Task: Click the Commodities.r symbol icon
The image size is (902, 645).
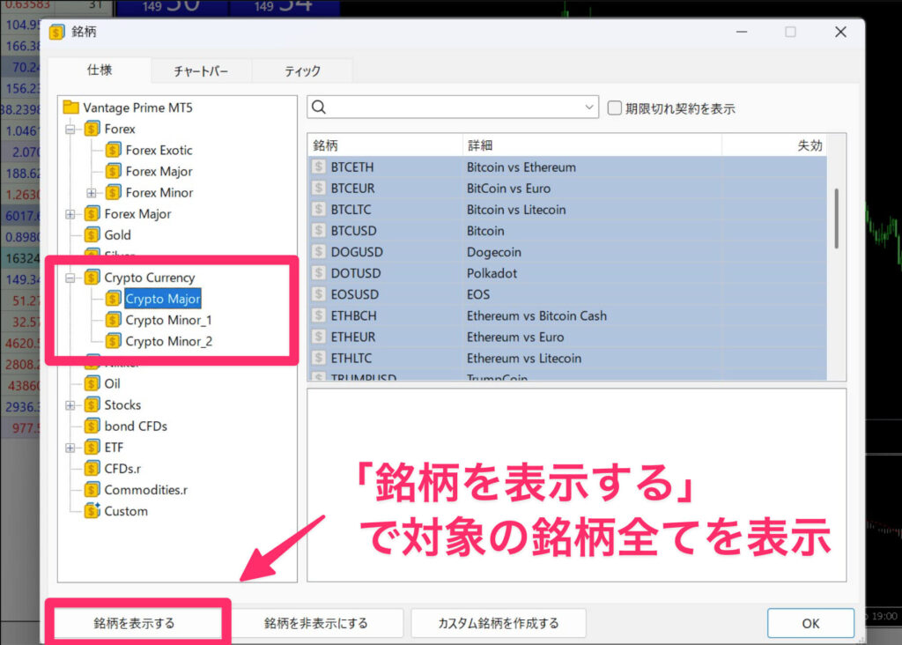Action: pos(92,490)
